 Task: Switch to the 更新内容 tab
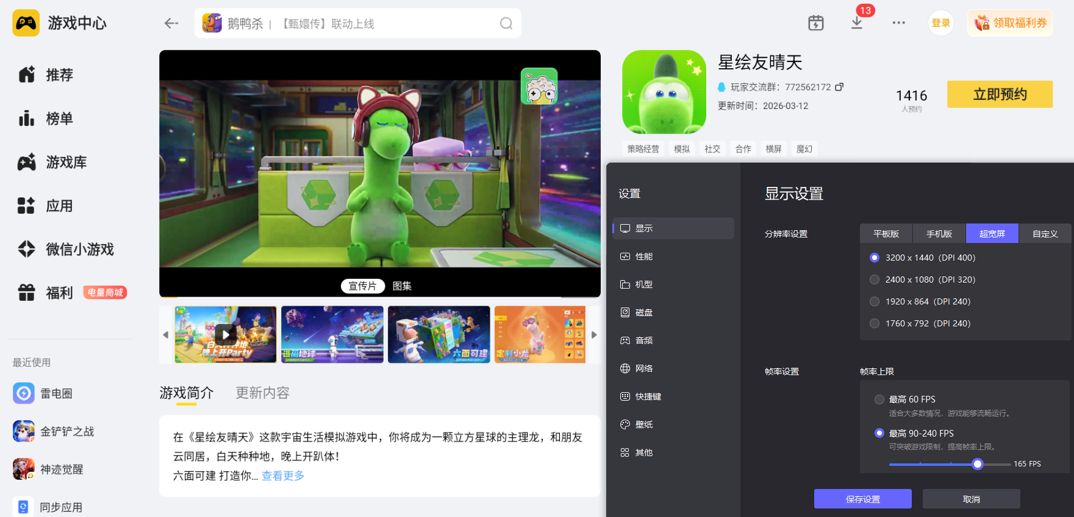(263, 393)
